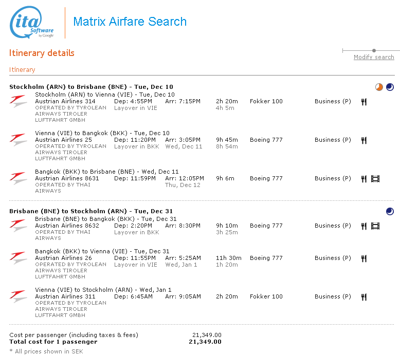The image size is (400, 355).
Task: Click the ITA Software logo
Action: (x=31, y=22)
